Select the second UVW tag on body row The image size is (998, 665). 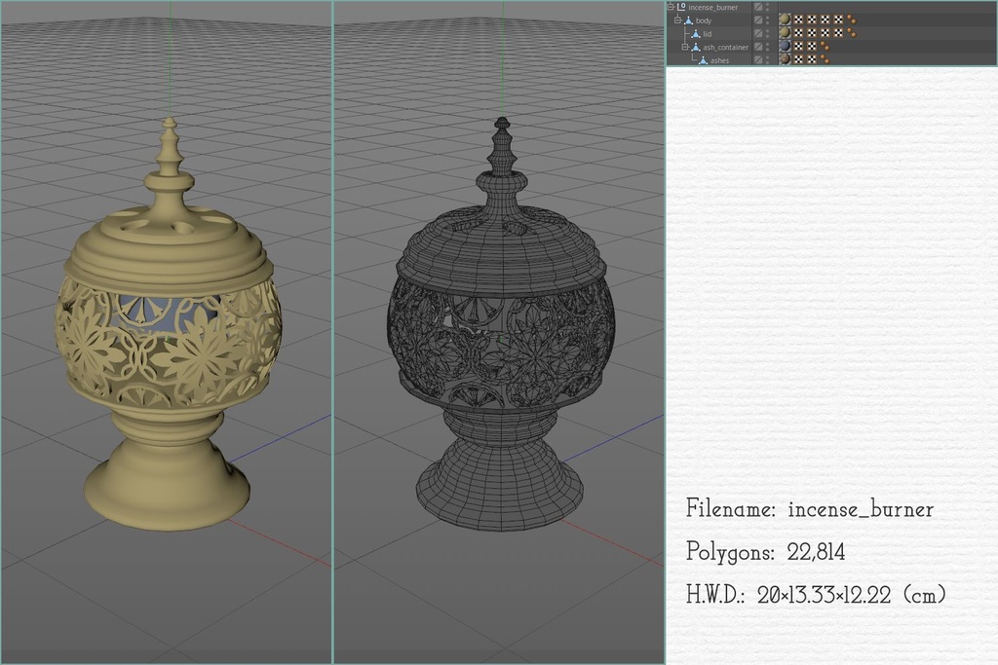click(812, 20)
